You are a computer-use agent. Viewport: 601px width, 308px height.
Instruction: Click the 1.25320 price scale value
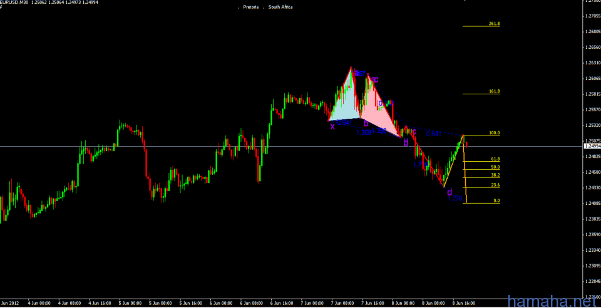[593, 125]
